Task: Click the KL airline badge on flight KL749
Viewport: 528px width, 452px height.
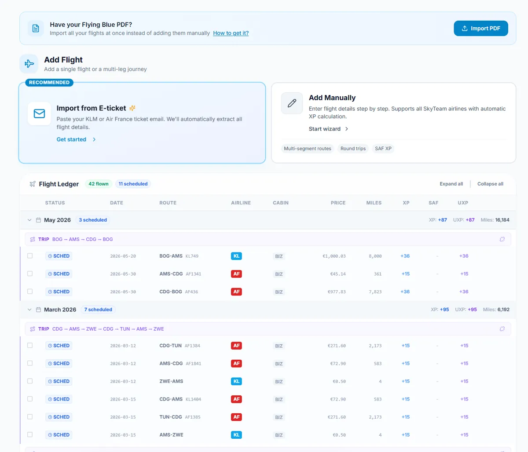Action: tap(236, 255)
